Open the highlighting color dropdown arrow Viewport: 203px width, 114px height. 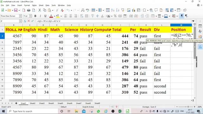61,16
